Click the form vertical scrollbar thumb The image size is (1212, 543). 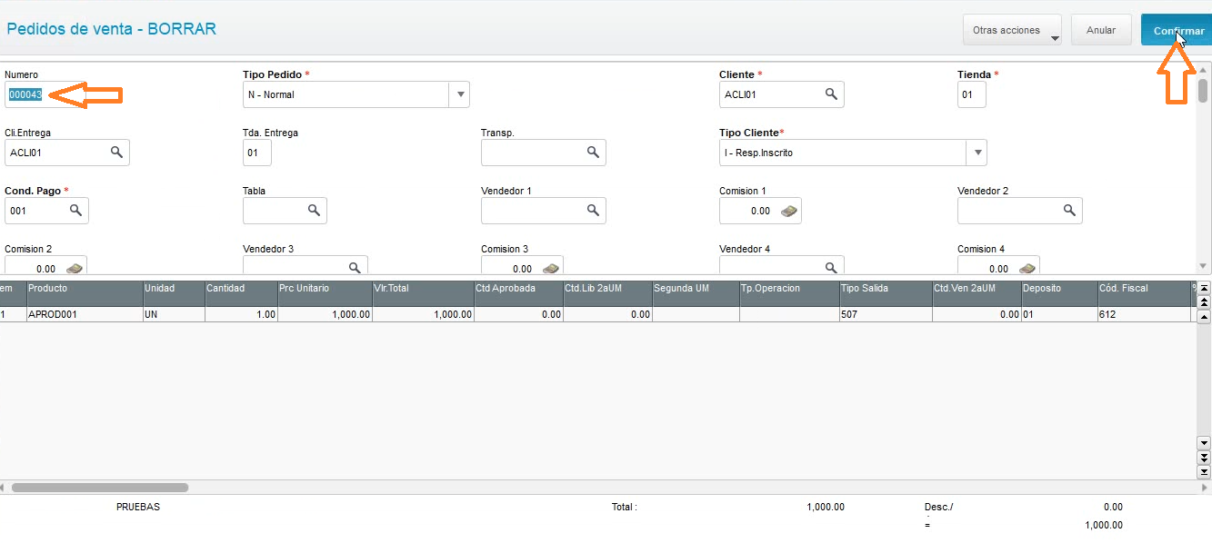coord(1204,91)
